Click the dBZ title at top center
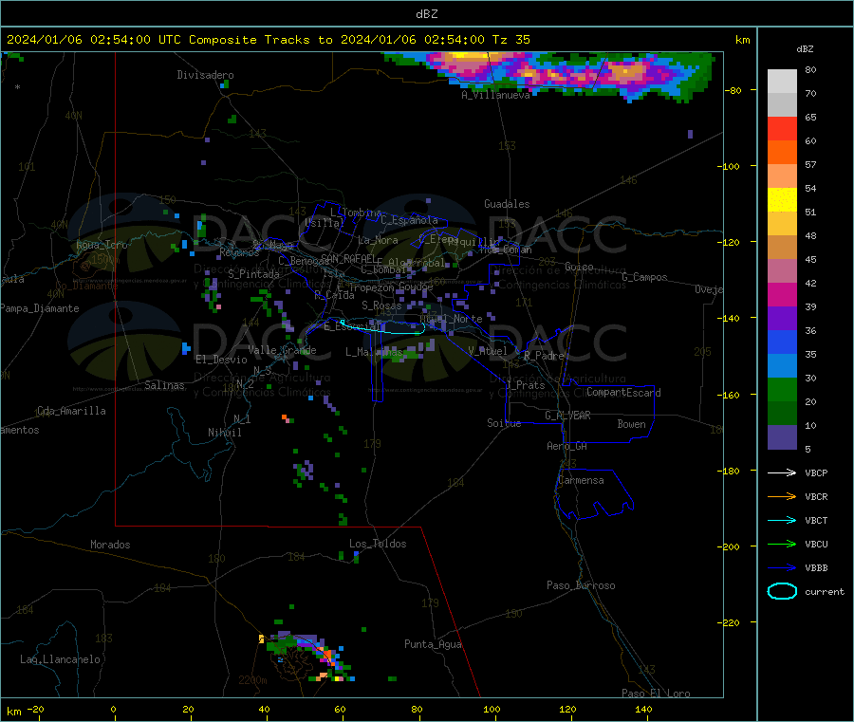The width and height of the screenshot is (854, 722). 426,14
